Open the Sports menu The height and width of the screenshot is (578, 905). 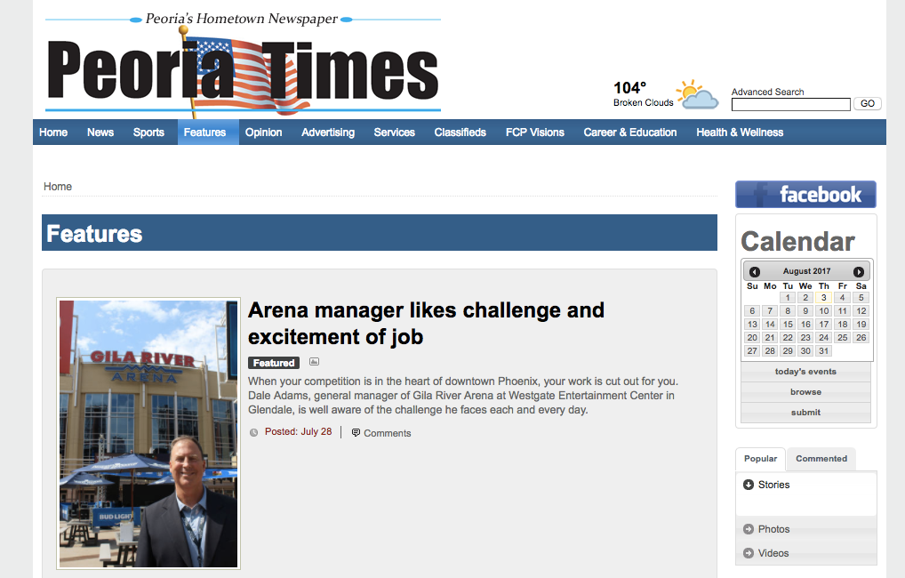(x=149, y=132)
